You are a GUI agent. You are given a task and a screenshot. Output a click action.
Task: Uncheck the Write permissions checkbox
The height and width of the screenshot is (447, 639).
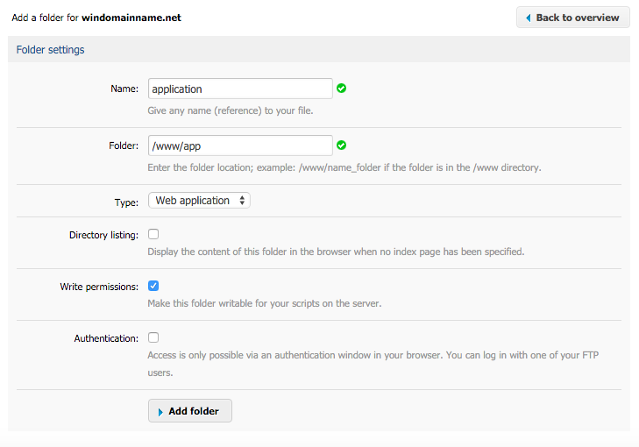click(153, 286)
